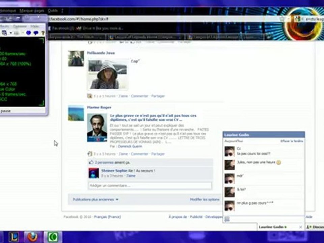Open the small dropdown arrow in HyperCam toolbar
The width and height of the screenshot is (324, 243).
coord(11,33)
